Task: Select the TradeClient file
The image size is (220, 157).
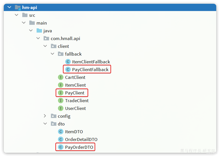Action: pyautogui.click(x=77, y=101)
